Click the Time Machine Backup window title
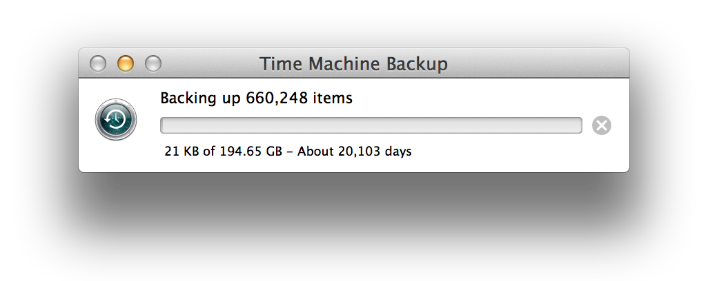The image size is (708, 281). pyautogui.click(x=353, y=63)
